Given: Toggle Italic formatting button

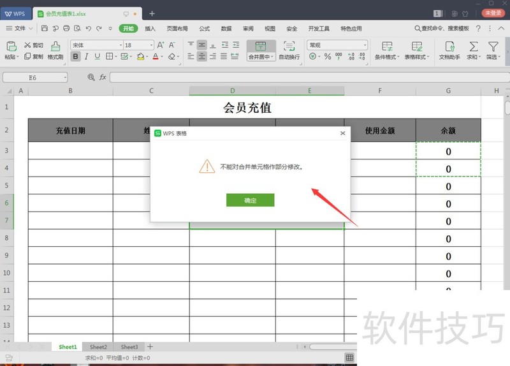Looking at the screenshot, I should click(x=87, y=57).
